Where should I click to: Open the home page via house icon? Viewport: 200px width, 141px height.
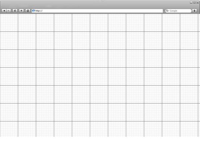(x=28, y=11)
